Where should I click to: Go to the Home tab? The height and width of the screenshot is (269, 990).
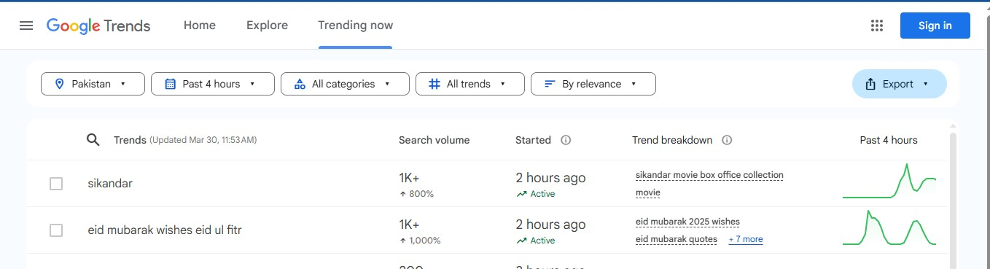pos(200,26)
